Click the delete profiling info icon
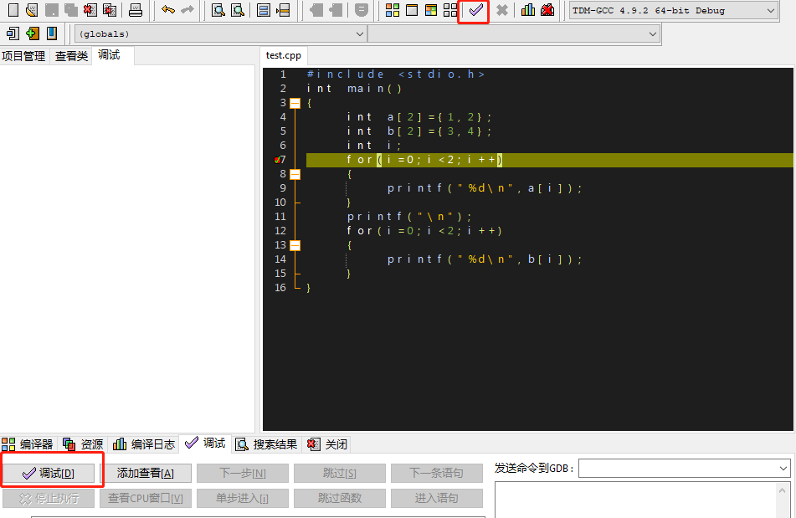796x518 pixels. pos(547,11)
